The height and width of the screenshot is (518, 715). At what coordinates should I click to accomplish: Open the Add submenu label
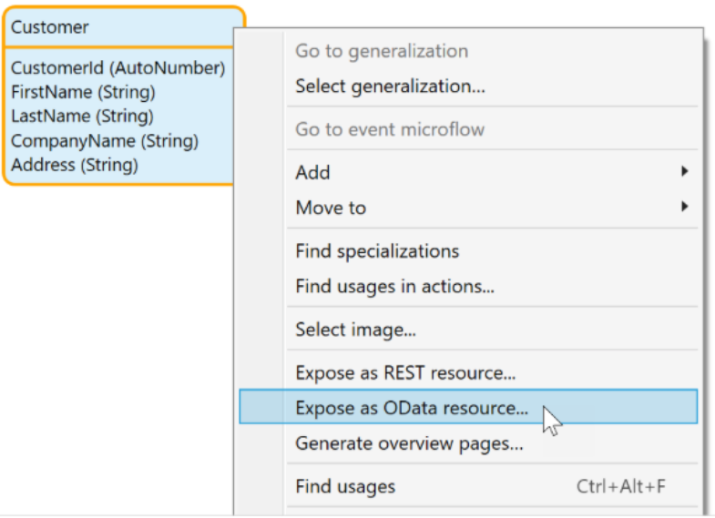(312, 172)
